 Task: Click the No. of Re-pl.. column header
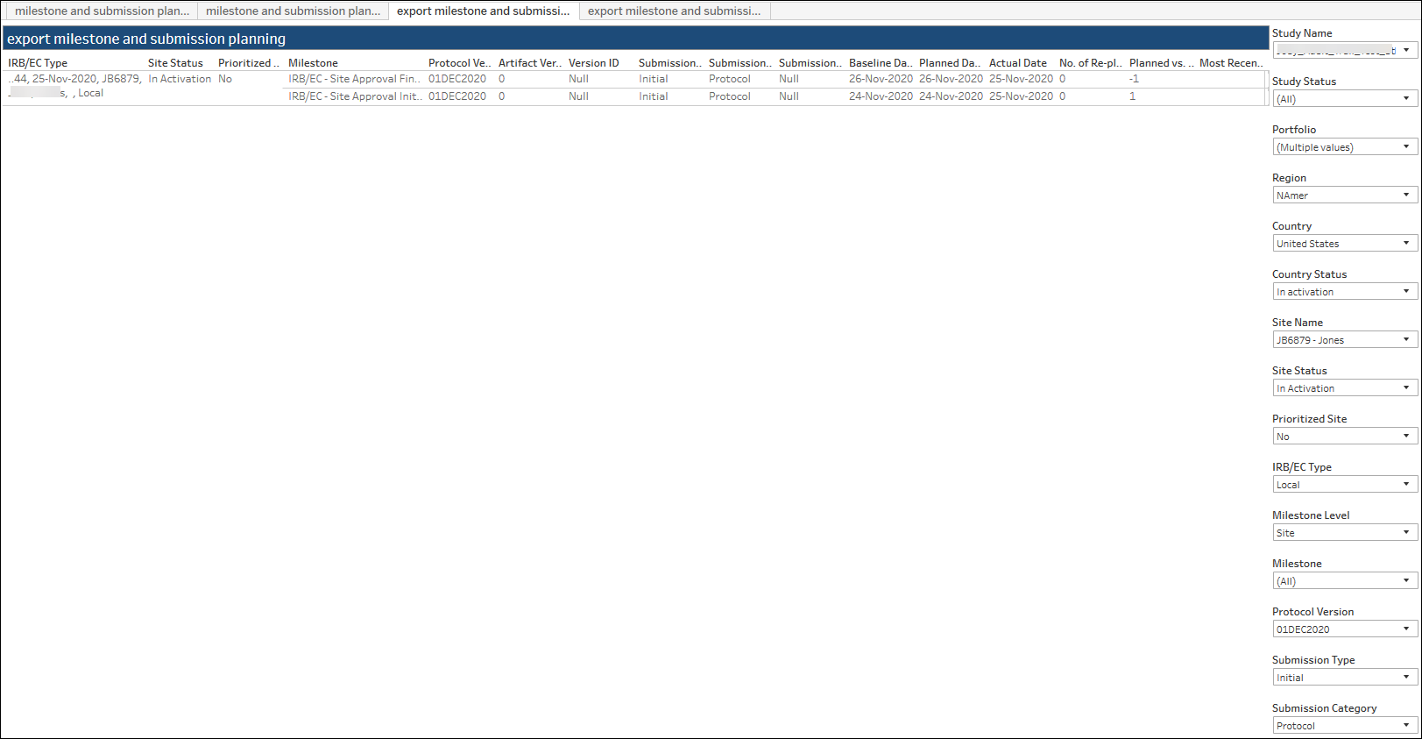coord(1090,63)
